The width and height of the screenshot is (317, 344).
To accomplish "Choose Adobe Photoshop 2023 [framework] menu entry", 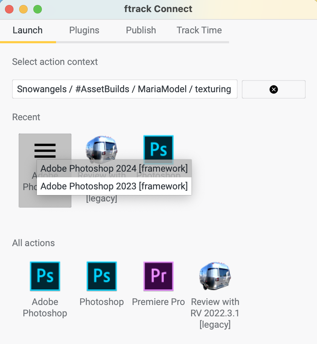I will (x=114, y=186).
